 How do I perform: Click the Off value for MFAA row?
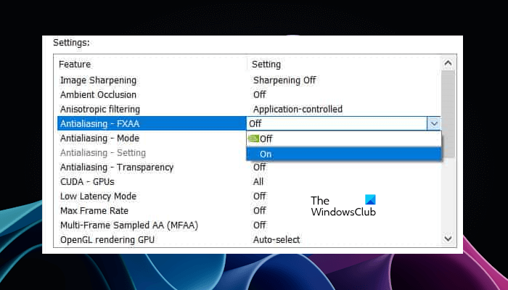coord(260,225)
